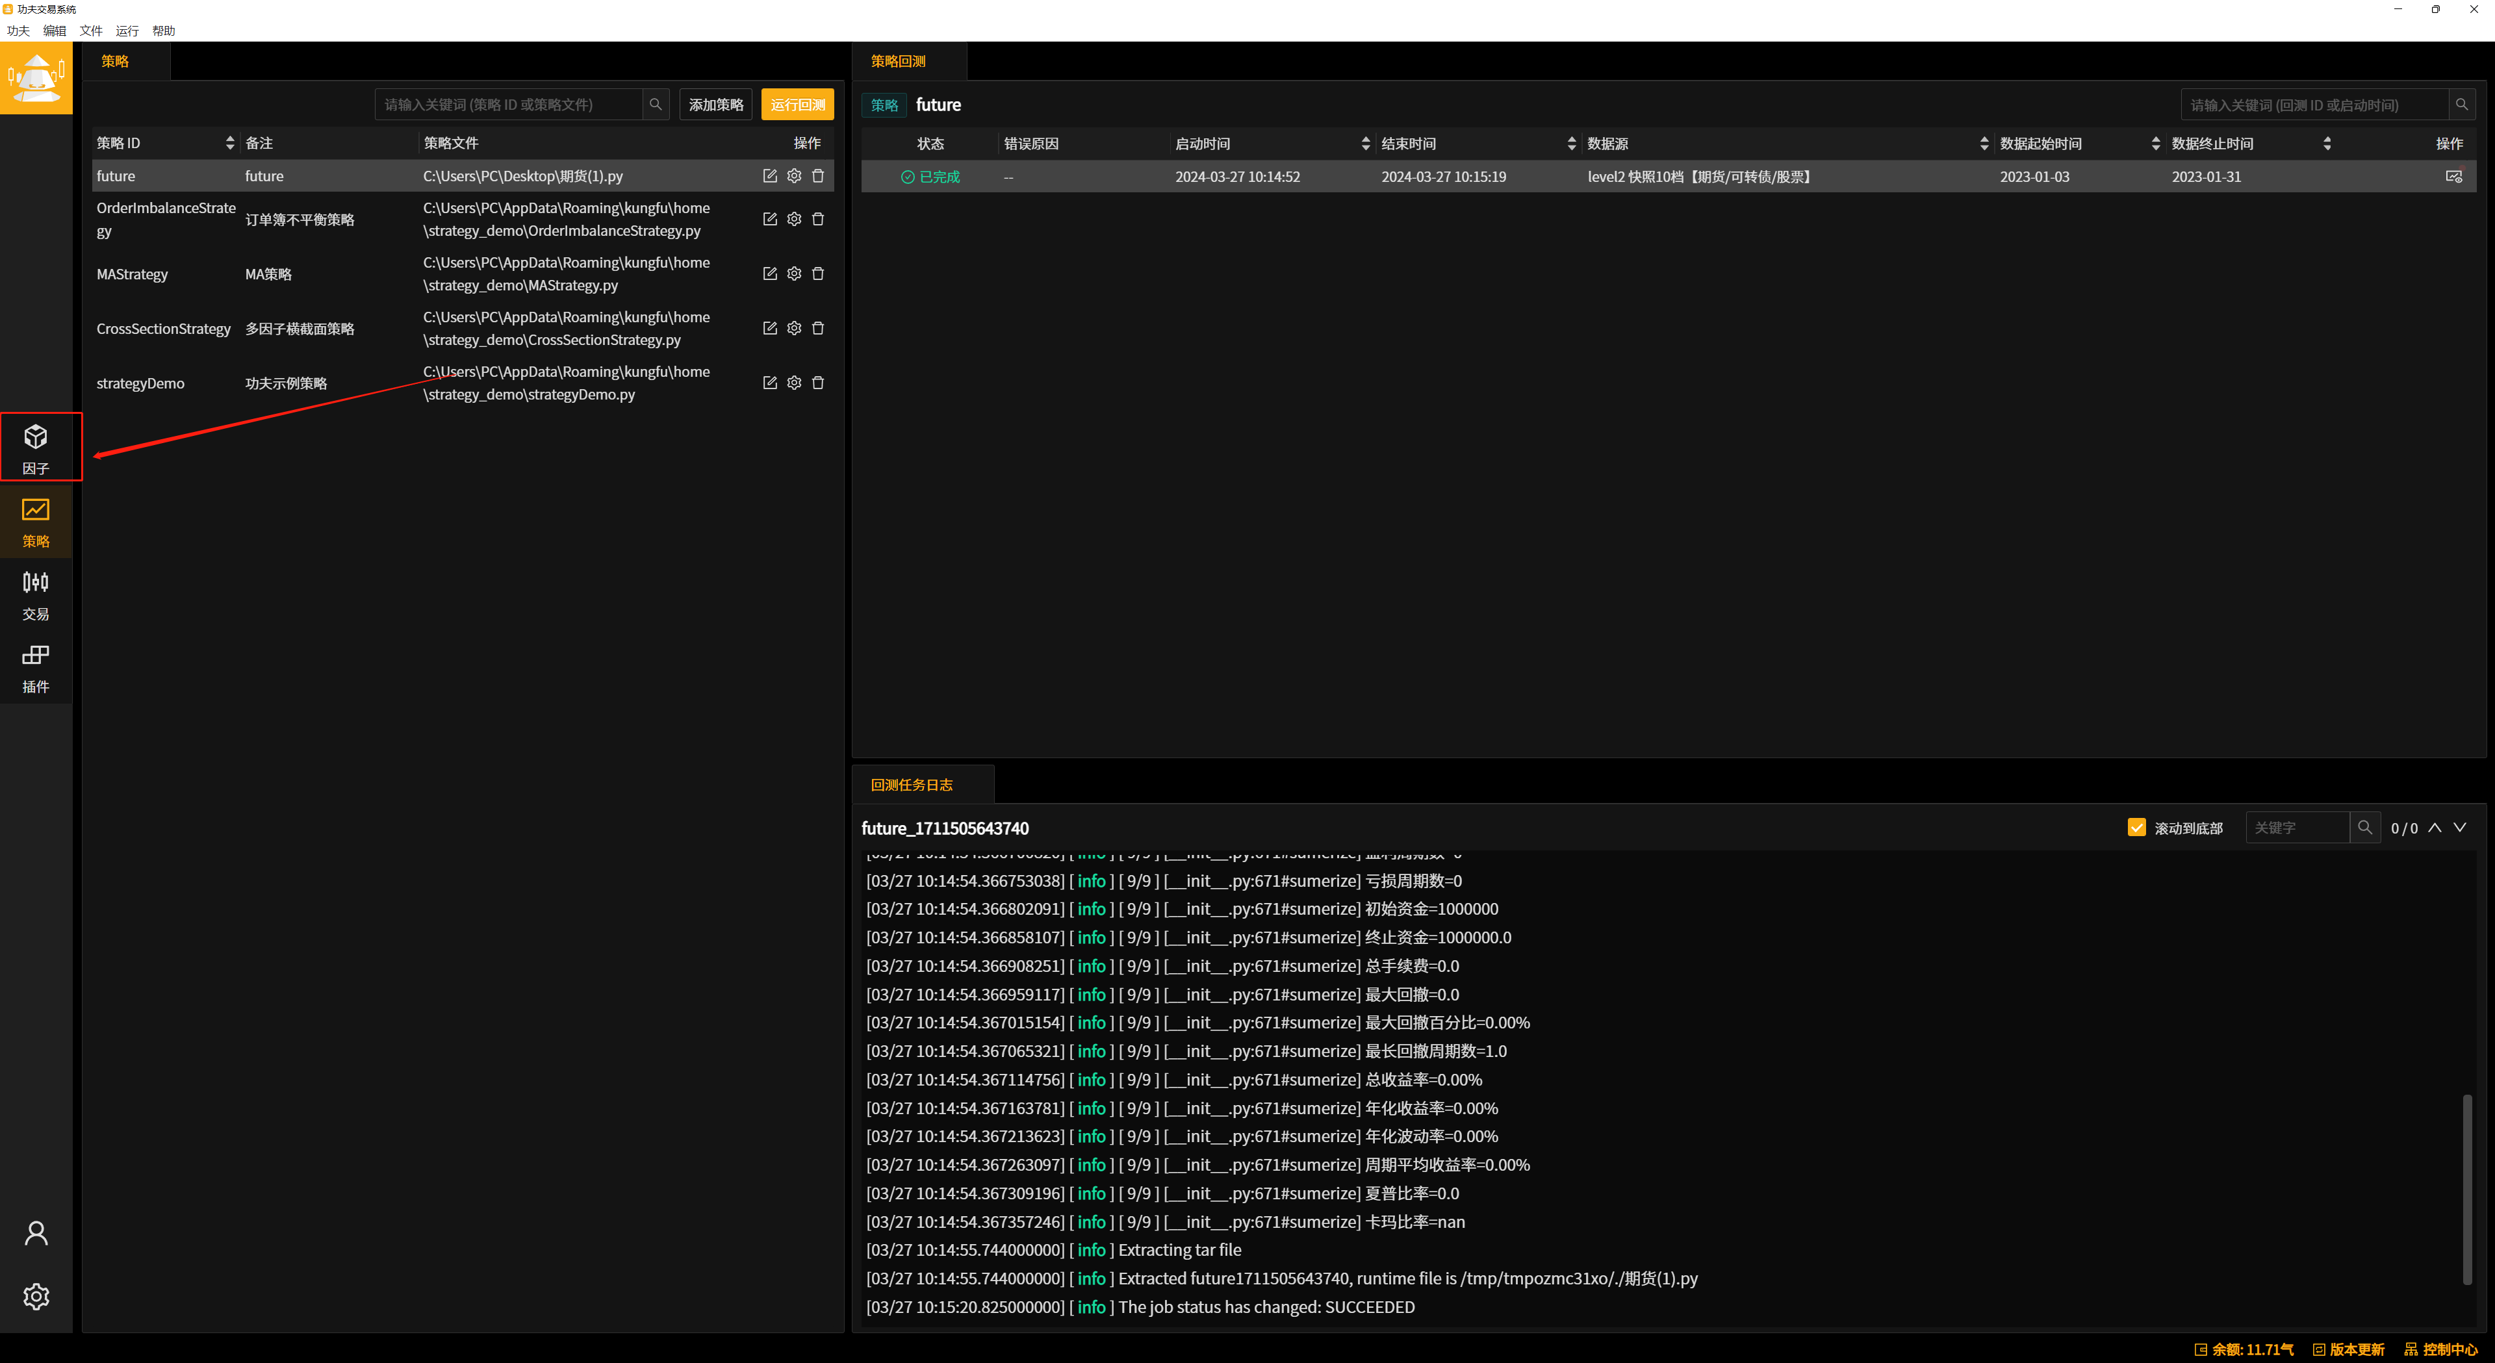Open the 因子 (factor) sidebar section
Screen dimensions: 2495x1363
point(37,448)
